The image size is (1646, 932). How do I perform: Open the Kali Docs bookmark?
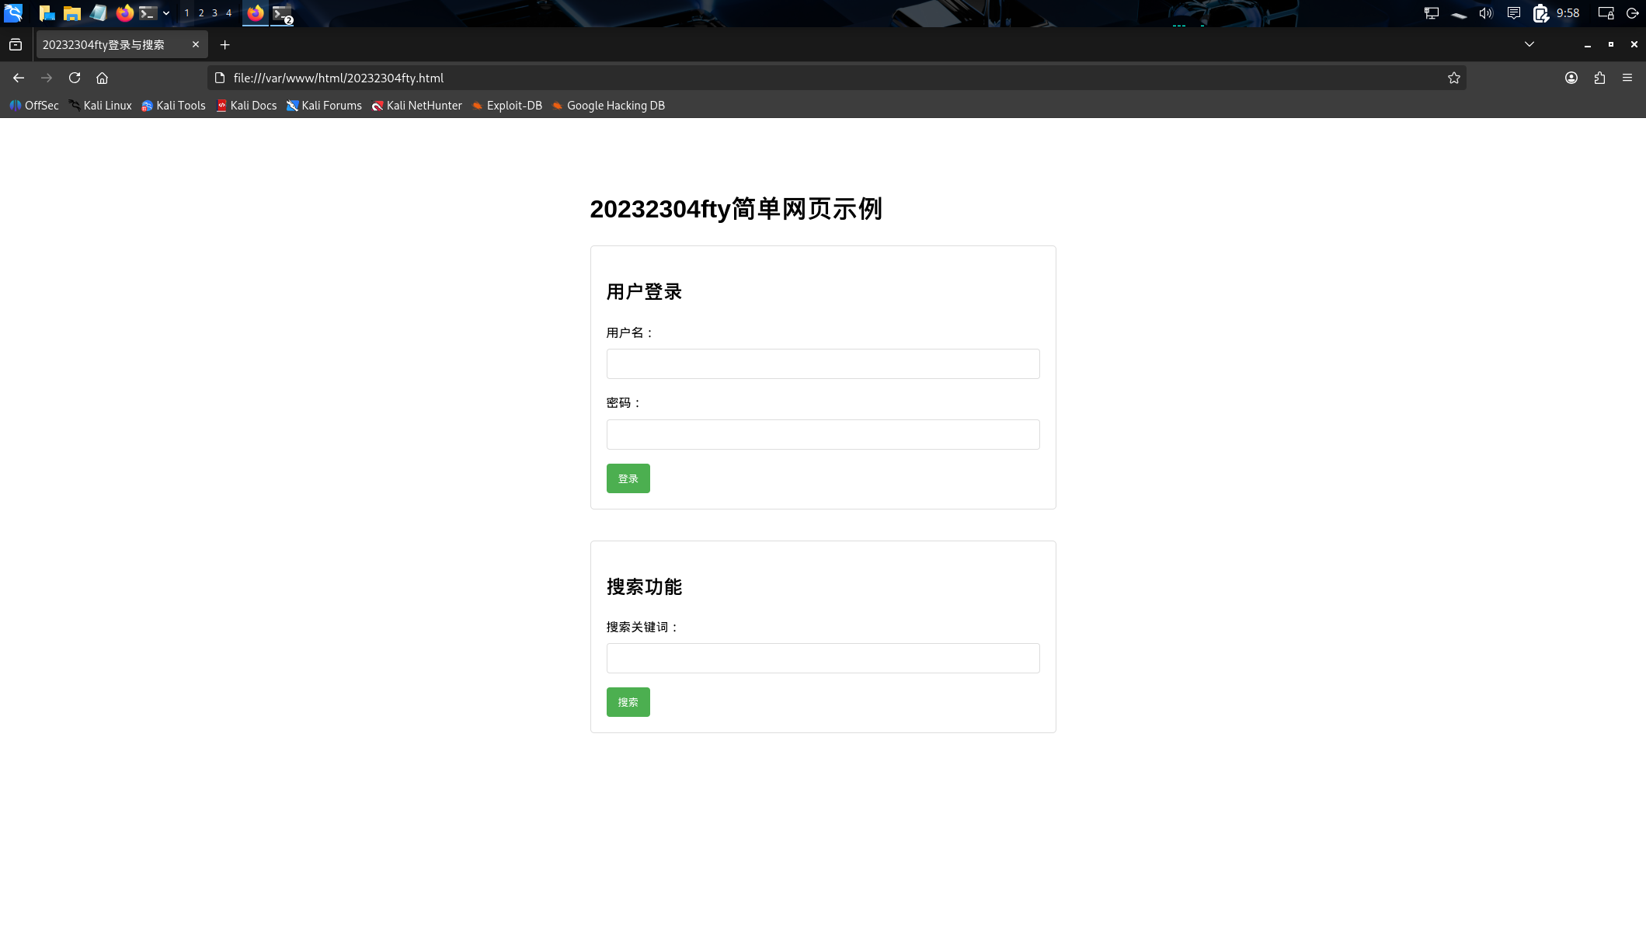pyautogui.click(x=246, y=106)
